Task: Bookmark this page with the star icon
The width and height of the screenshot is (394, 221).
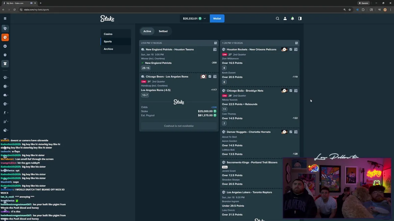Action: (350, 10)
